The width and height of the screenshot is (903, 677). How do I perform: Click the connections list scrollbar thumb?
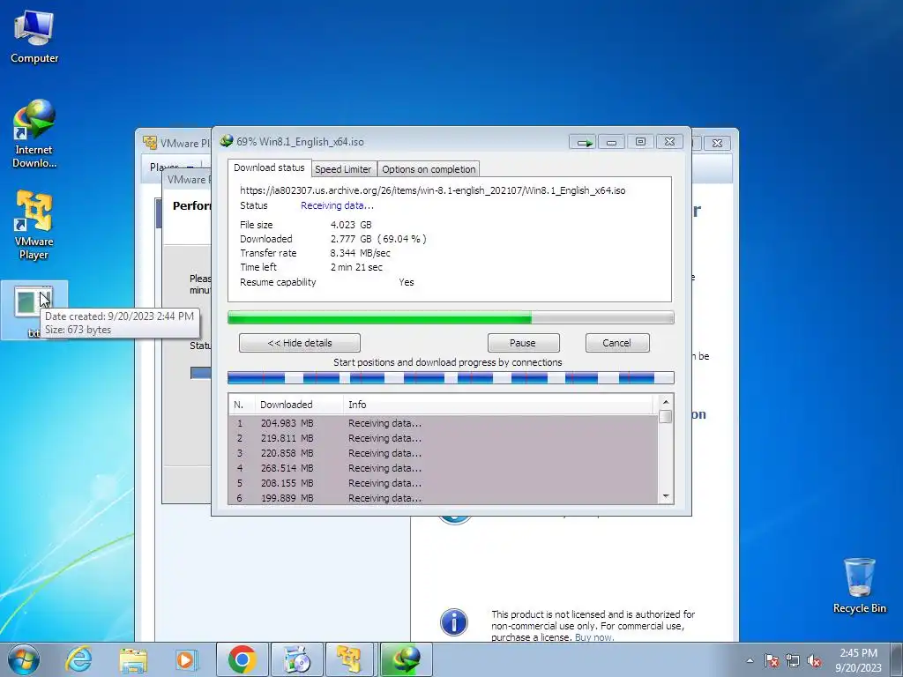pyautogui.click(x=666, y=416)
